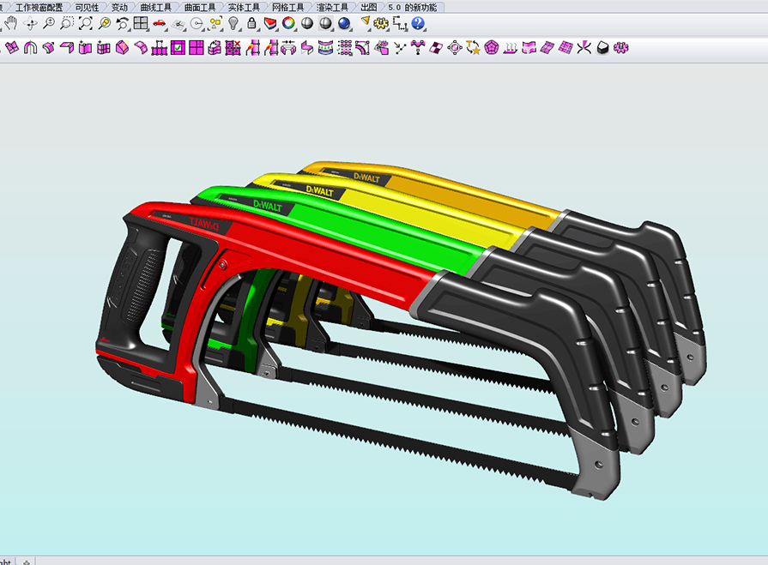This screenshot has width=768, height=565.
Task: Open the Object Snap circle icon
Action: click(x=197, y=23)
